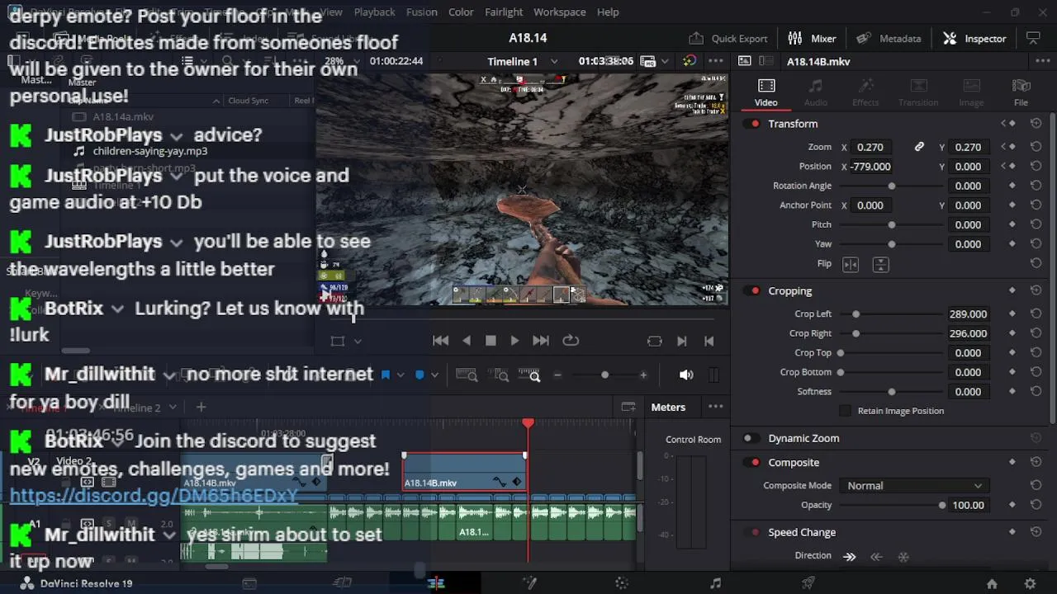Open the Fusion page icon

pos(529,583)
